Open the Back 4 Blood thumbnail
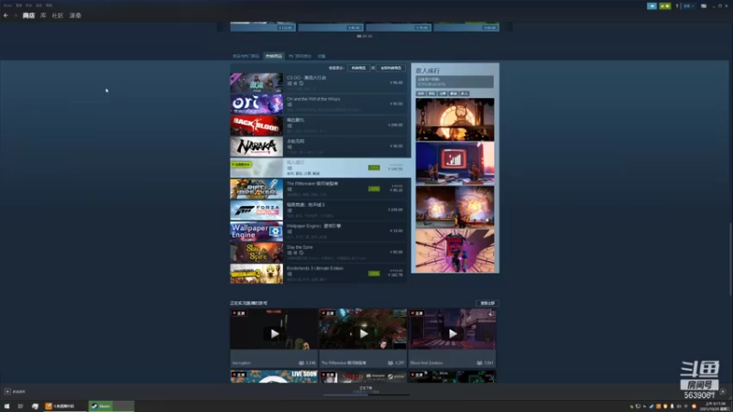733x412 pixels. (257, 125)
